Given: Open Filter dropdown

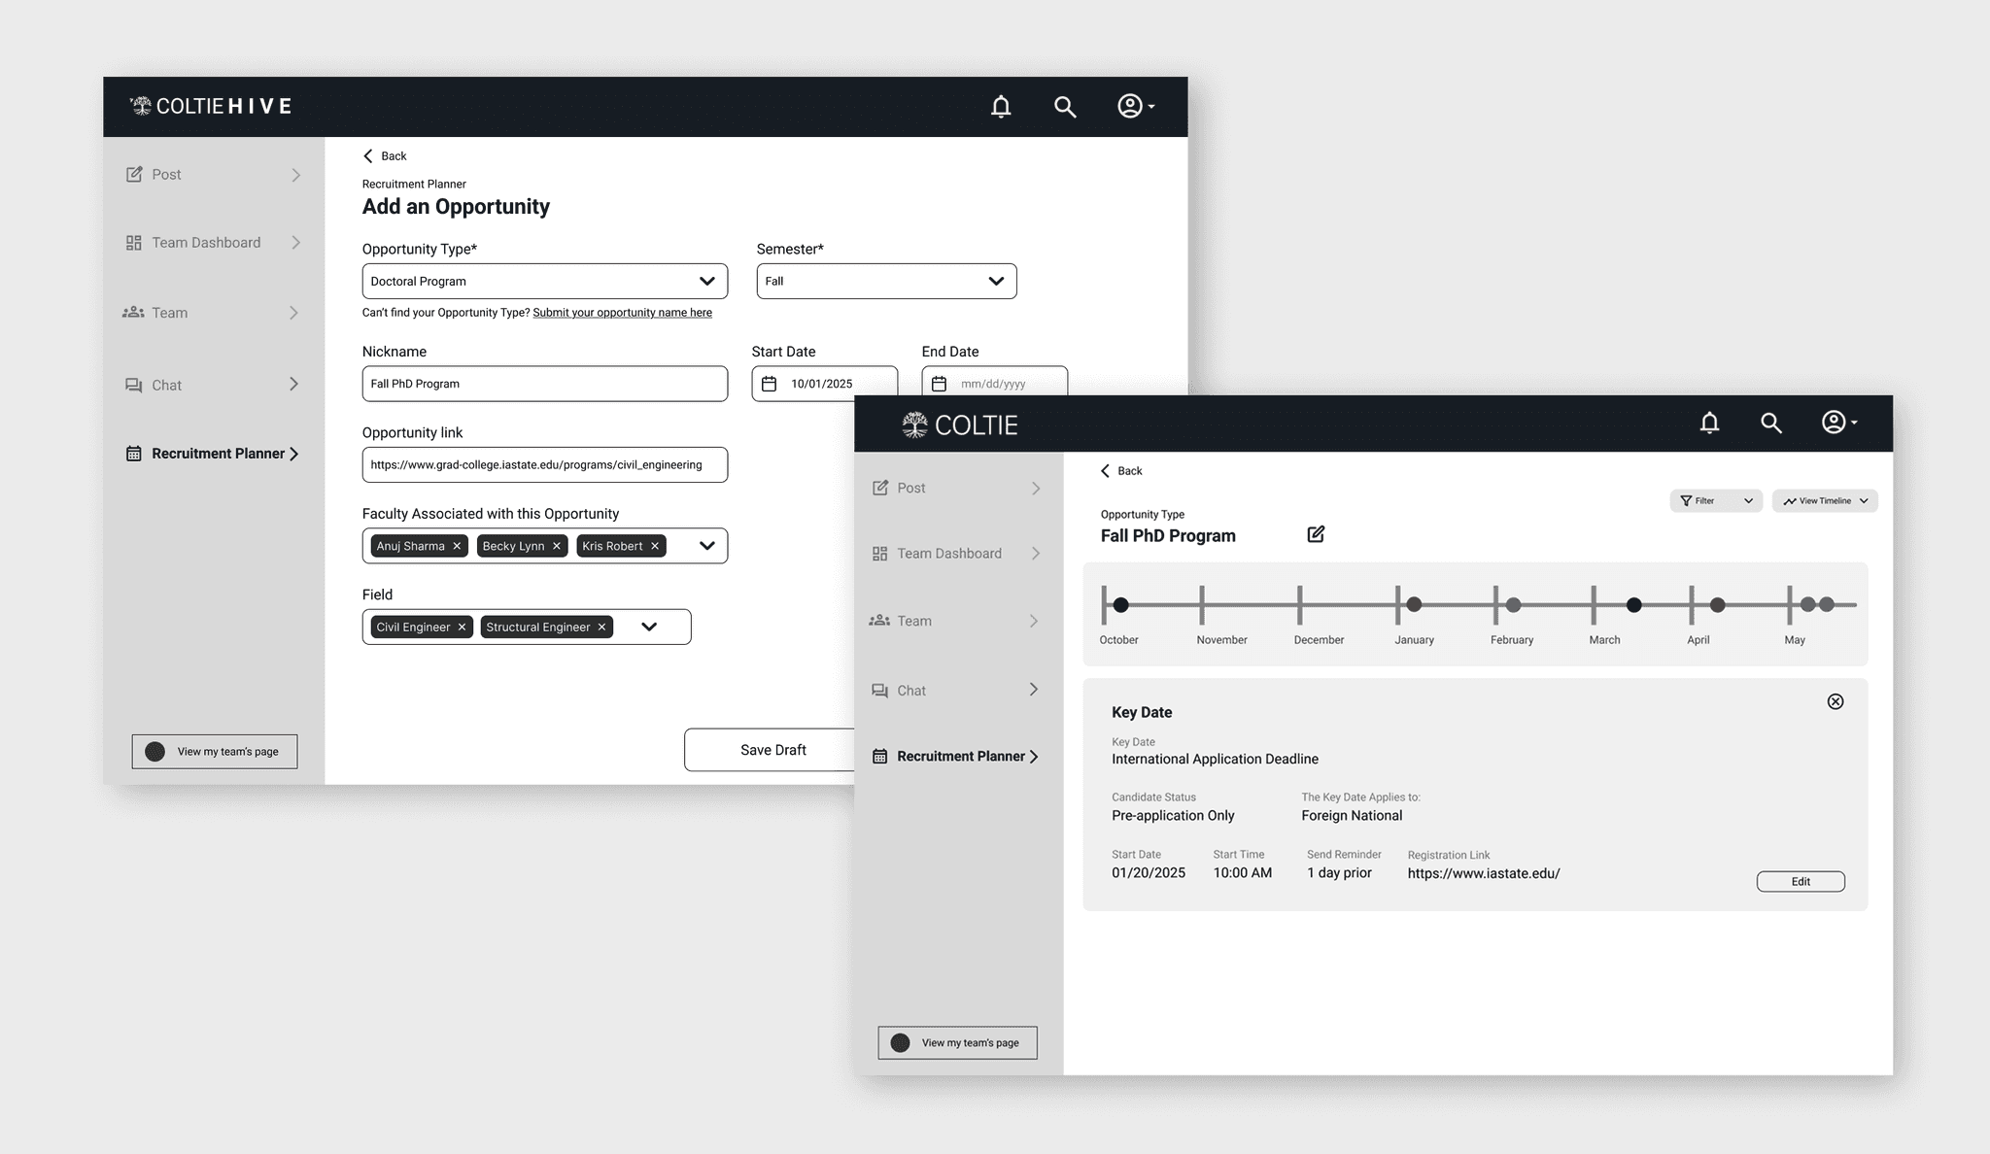Looking at the screenshot, I should [1716, 501].
